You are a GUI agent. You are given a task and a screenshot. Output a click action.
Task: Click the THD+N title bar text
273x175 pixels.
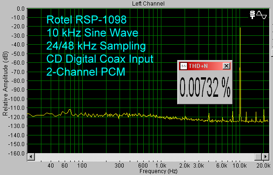[x=198, y=66]
